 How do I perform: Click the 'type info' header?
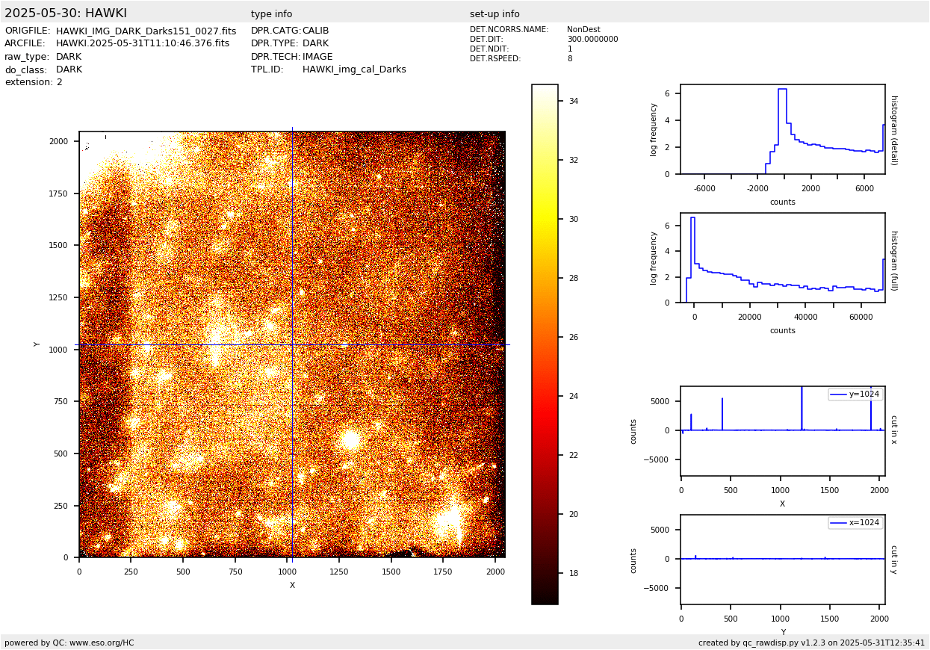(x=271, y=14)
